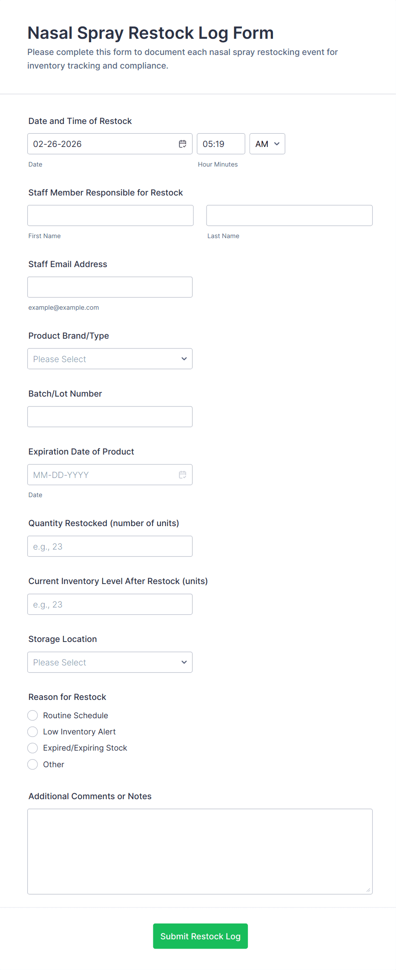Click the Current Inventory Level input

[x=110, y=604]
